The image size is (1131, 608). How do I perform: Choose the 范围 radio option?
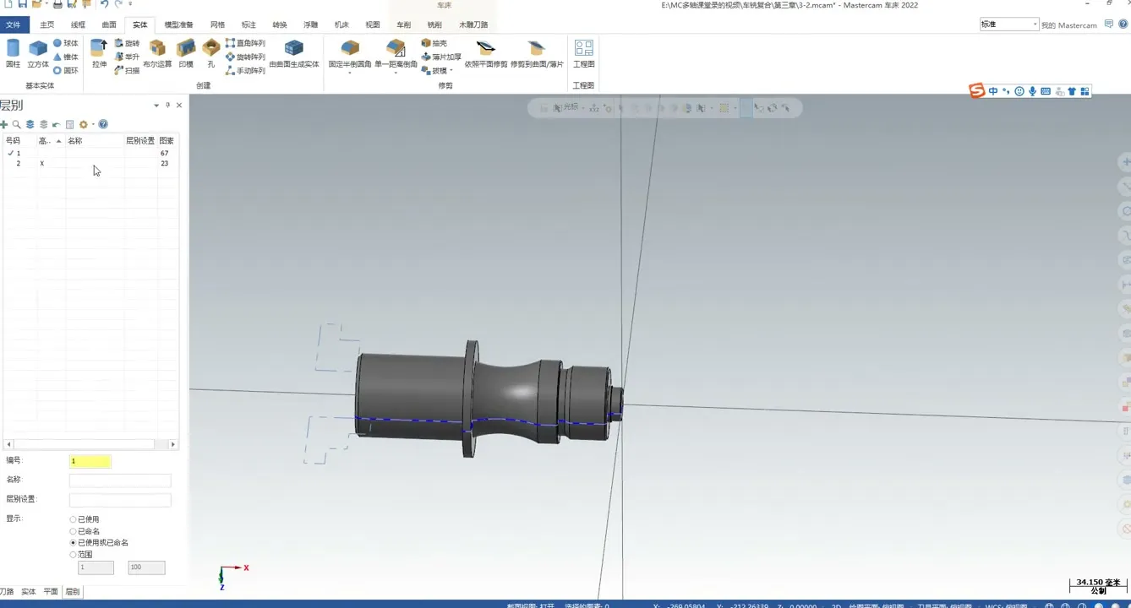click(x=74, y=555)
